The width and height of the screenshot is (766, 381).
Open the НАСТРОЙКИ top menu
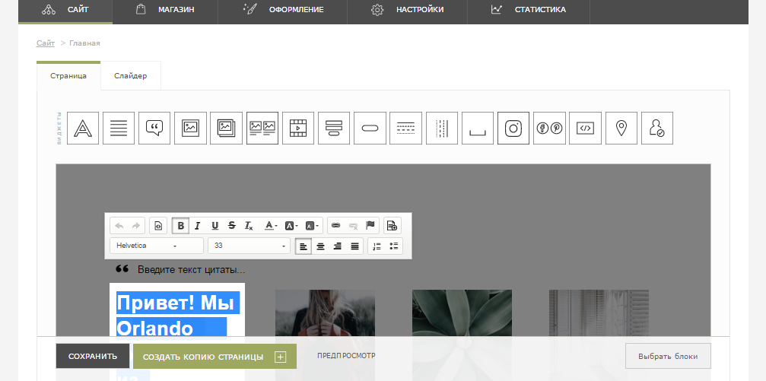point(408,10)
